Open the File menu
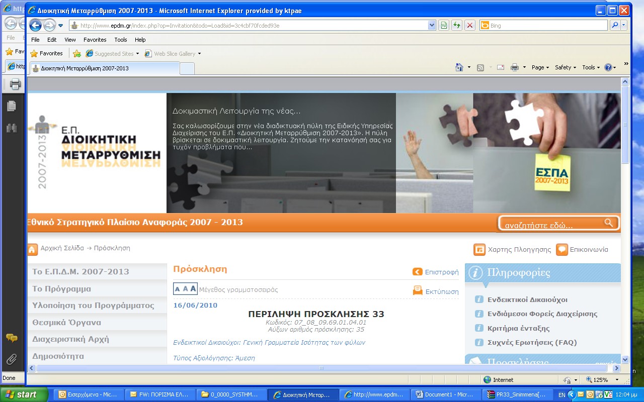Image resolution: width=644 pixels, height=402 pixels. click(35, 40)
